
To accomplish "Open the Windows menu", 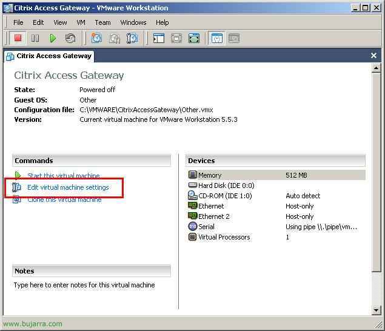I will coord(133,22).
